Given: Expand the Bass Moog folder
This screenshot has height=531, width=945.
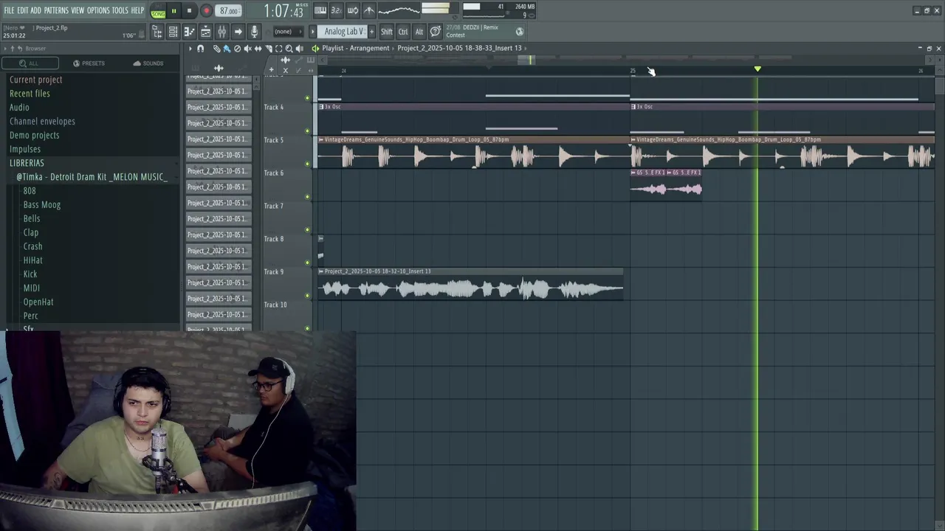Looking at the screenshot, I should [42, 205].
